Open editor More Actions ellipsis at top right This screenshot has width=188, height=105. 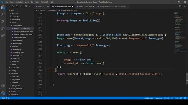[x=184, y=6]
